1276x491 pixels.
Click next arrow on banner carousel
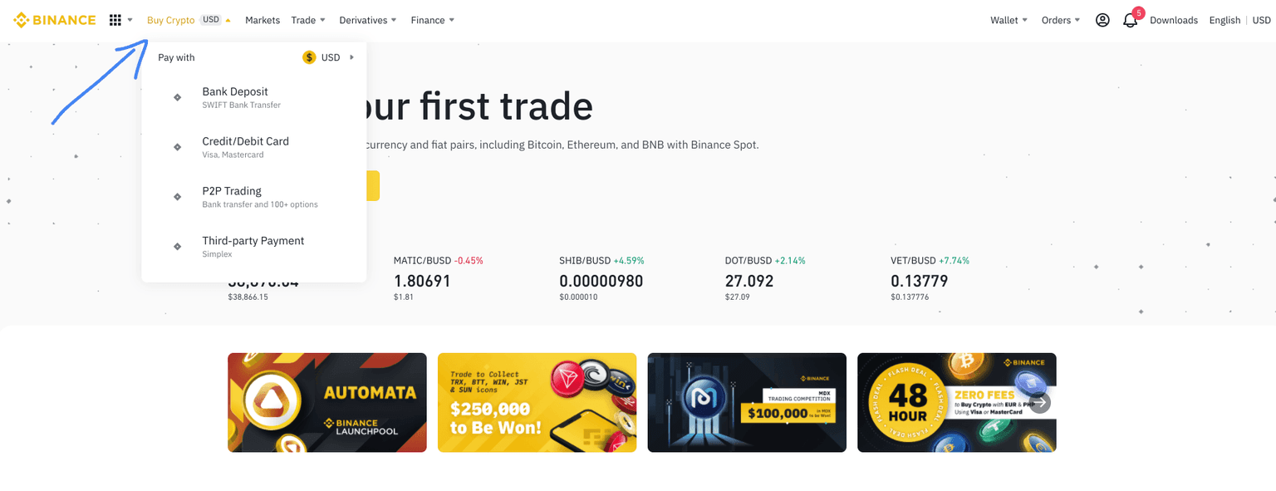[x=1040, y=403]
